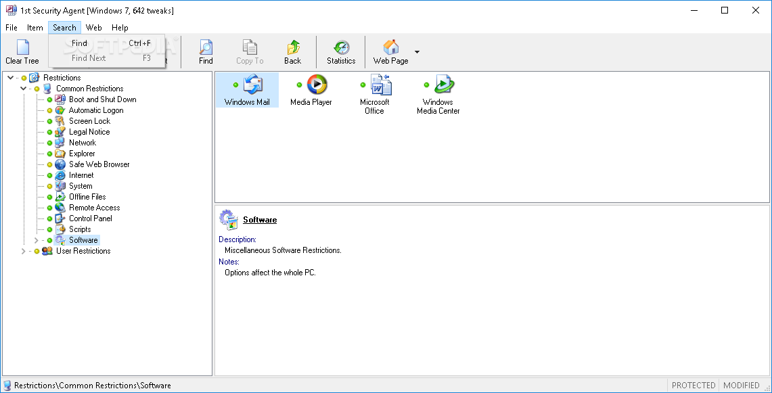772x393 pixels.
Task: Toggle the green dot beside Windows Media Center
Action: point(426,85)
